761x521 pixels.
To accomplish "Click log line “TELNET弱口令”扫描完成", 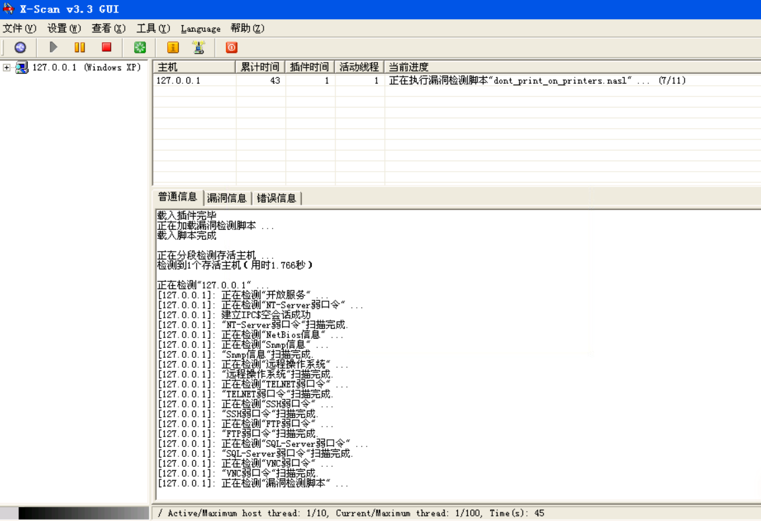I will click(x=246, y=394).
